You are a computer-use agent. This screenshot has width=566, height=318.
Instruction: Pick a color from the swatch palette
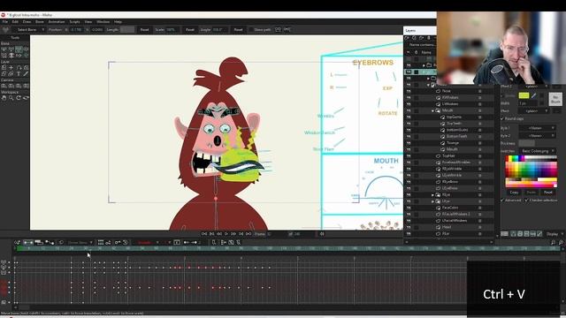coord(531,171)
